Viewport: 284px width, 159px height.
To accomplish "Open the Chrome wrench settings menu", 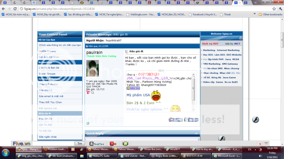I will (x=280, y=9).
